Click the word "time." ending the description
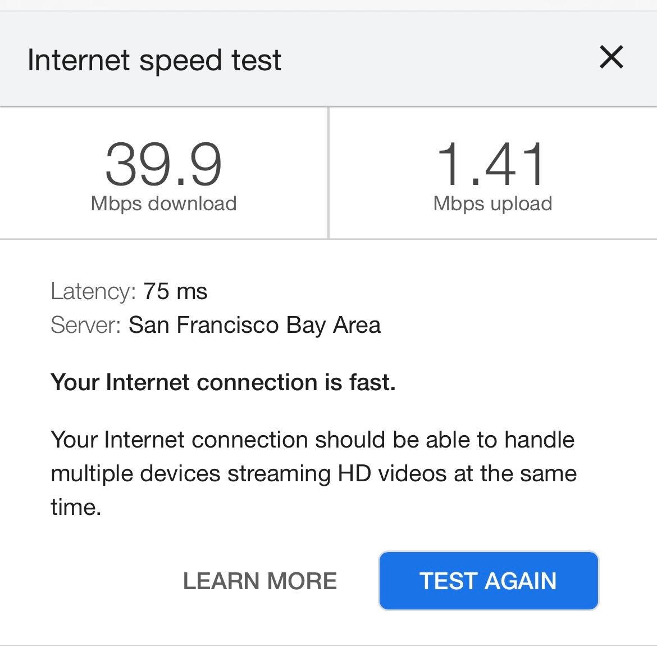This screenshot has height=646, width=657. (76, 507)
